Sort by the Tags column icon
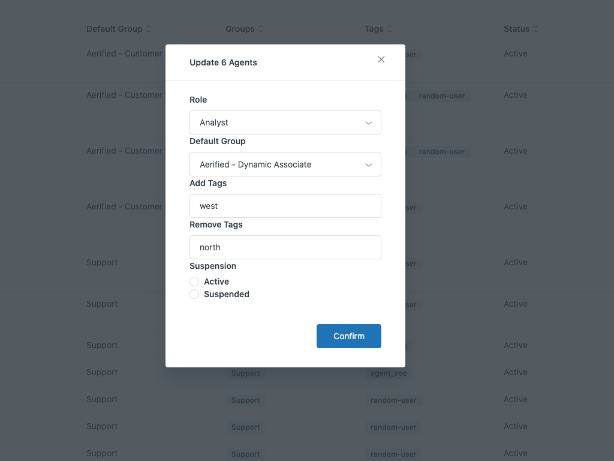614x461 pixels. tap(389, 29)
